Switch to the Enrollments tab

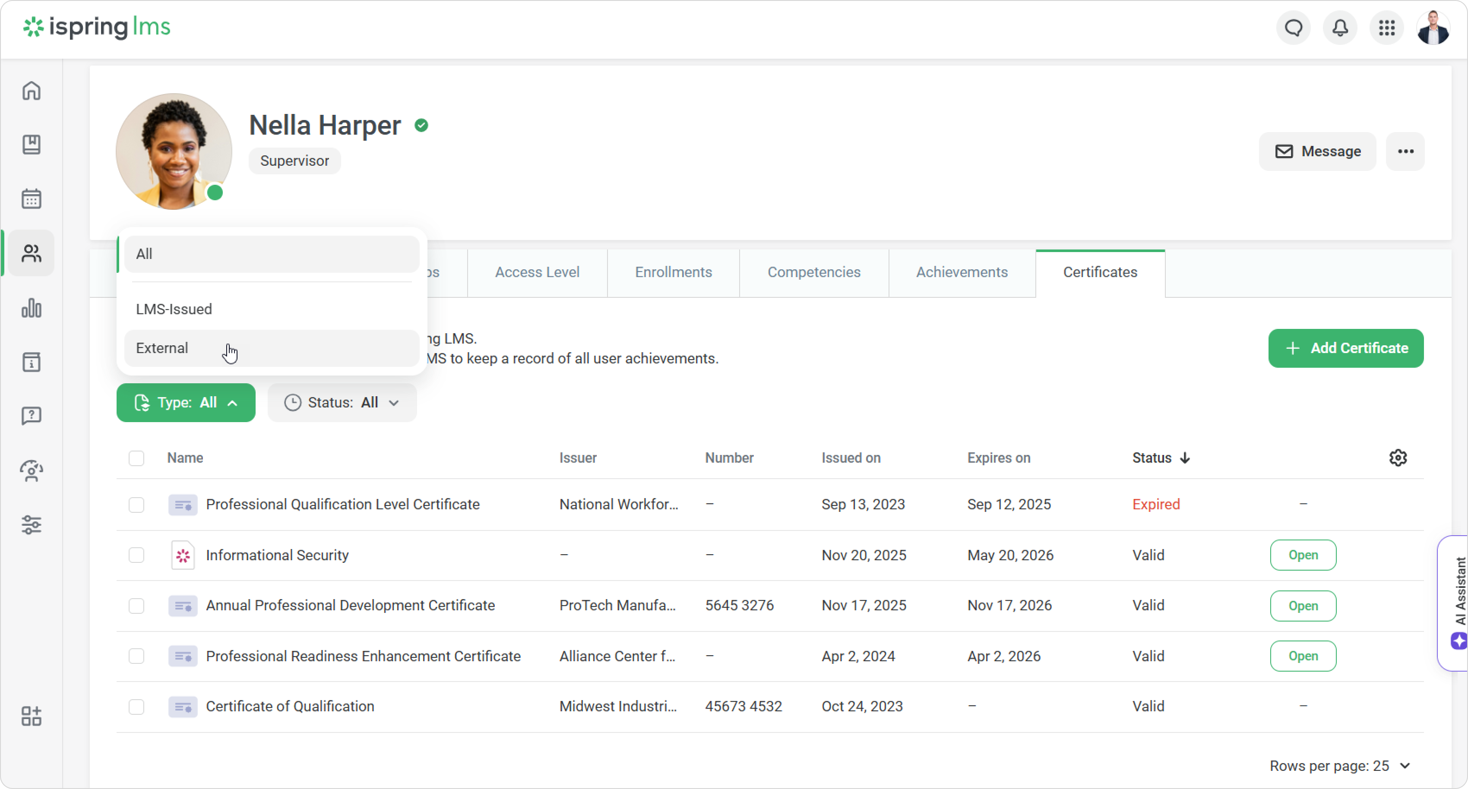(673, 272)
